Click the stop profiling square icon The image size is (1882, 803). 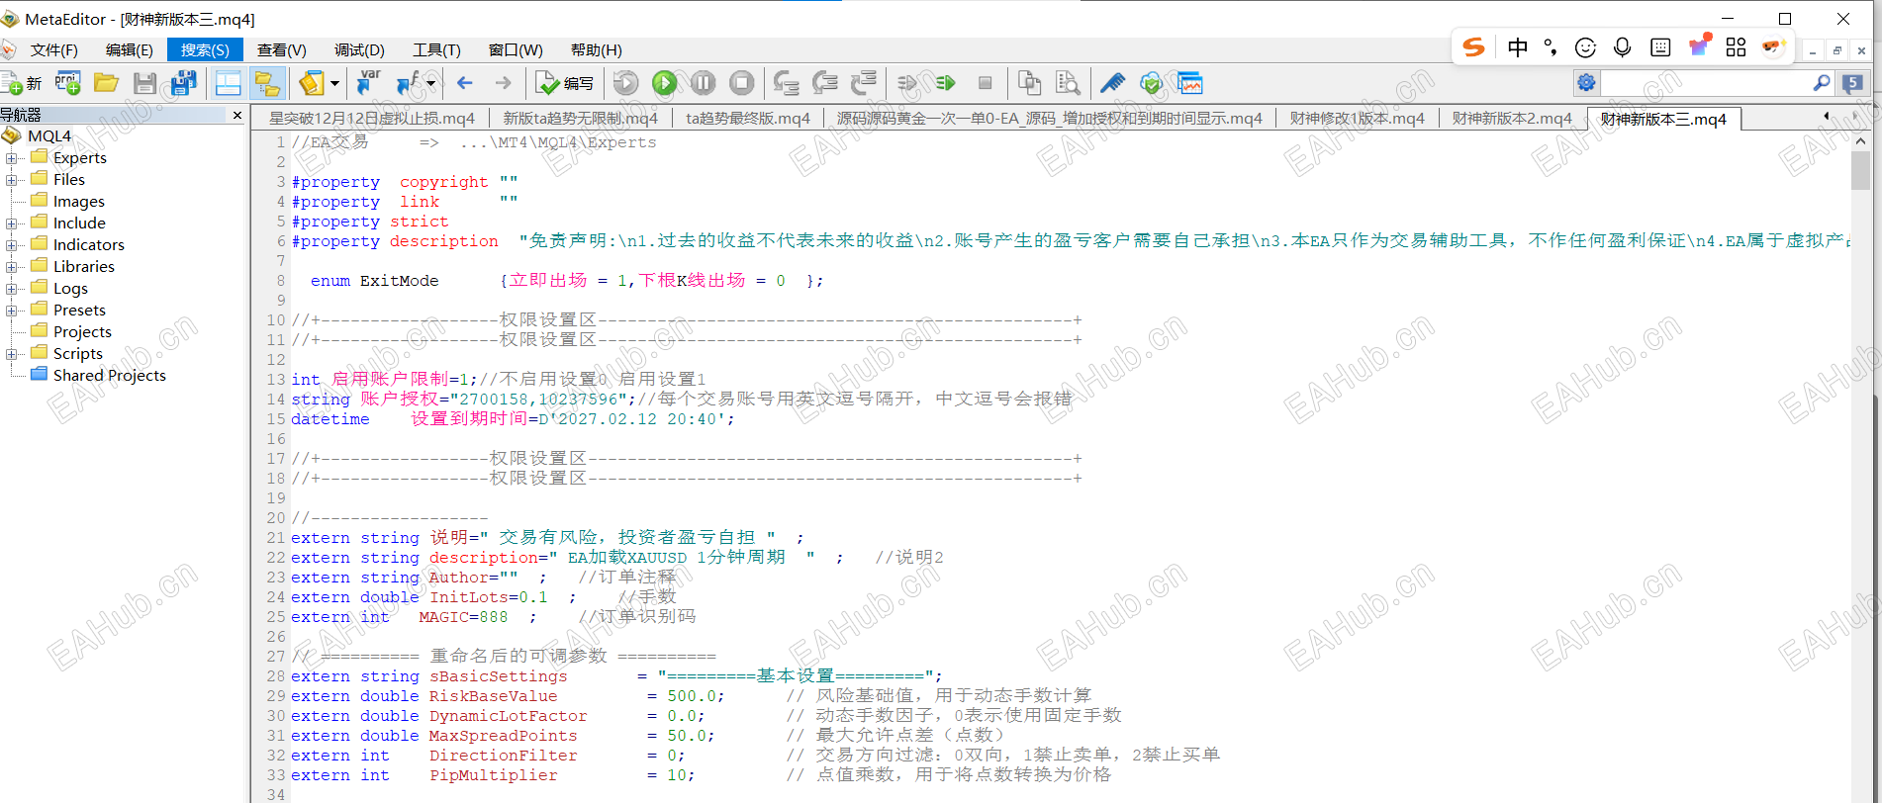985,84
